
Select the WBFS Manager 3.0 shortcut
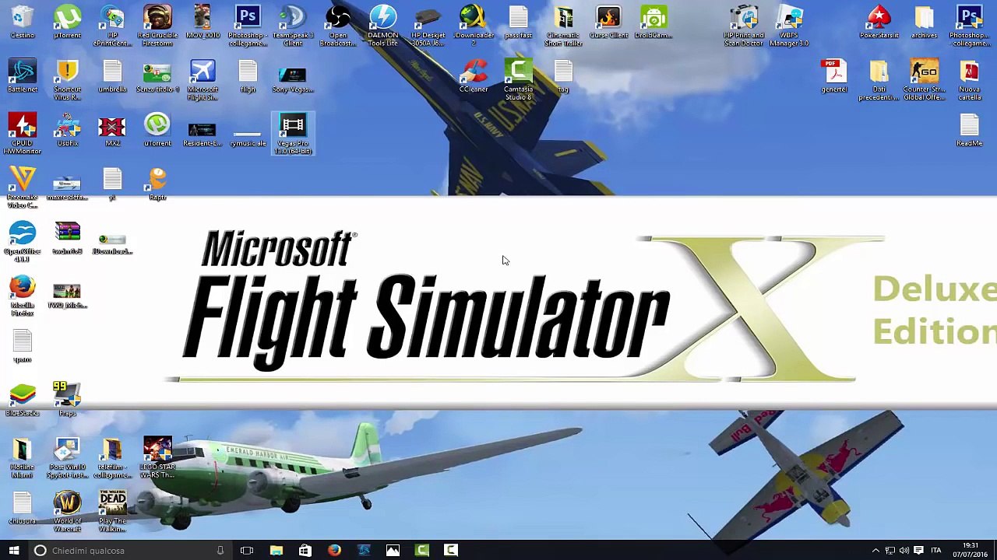tap(789, 26)
